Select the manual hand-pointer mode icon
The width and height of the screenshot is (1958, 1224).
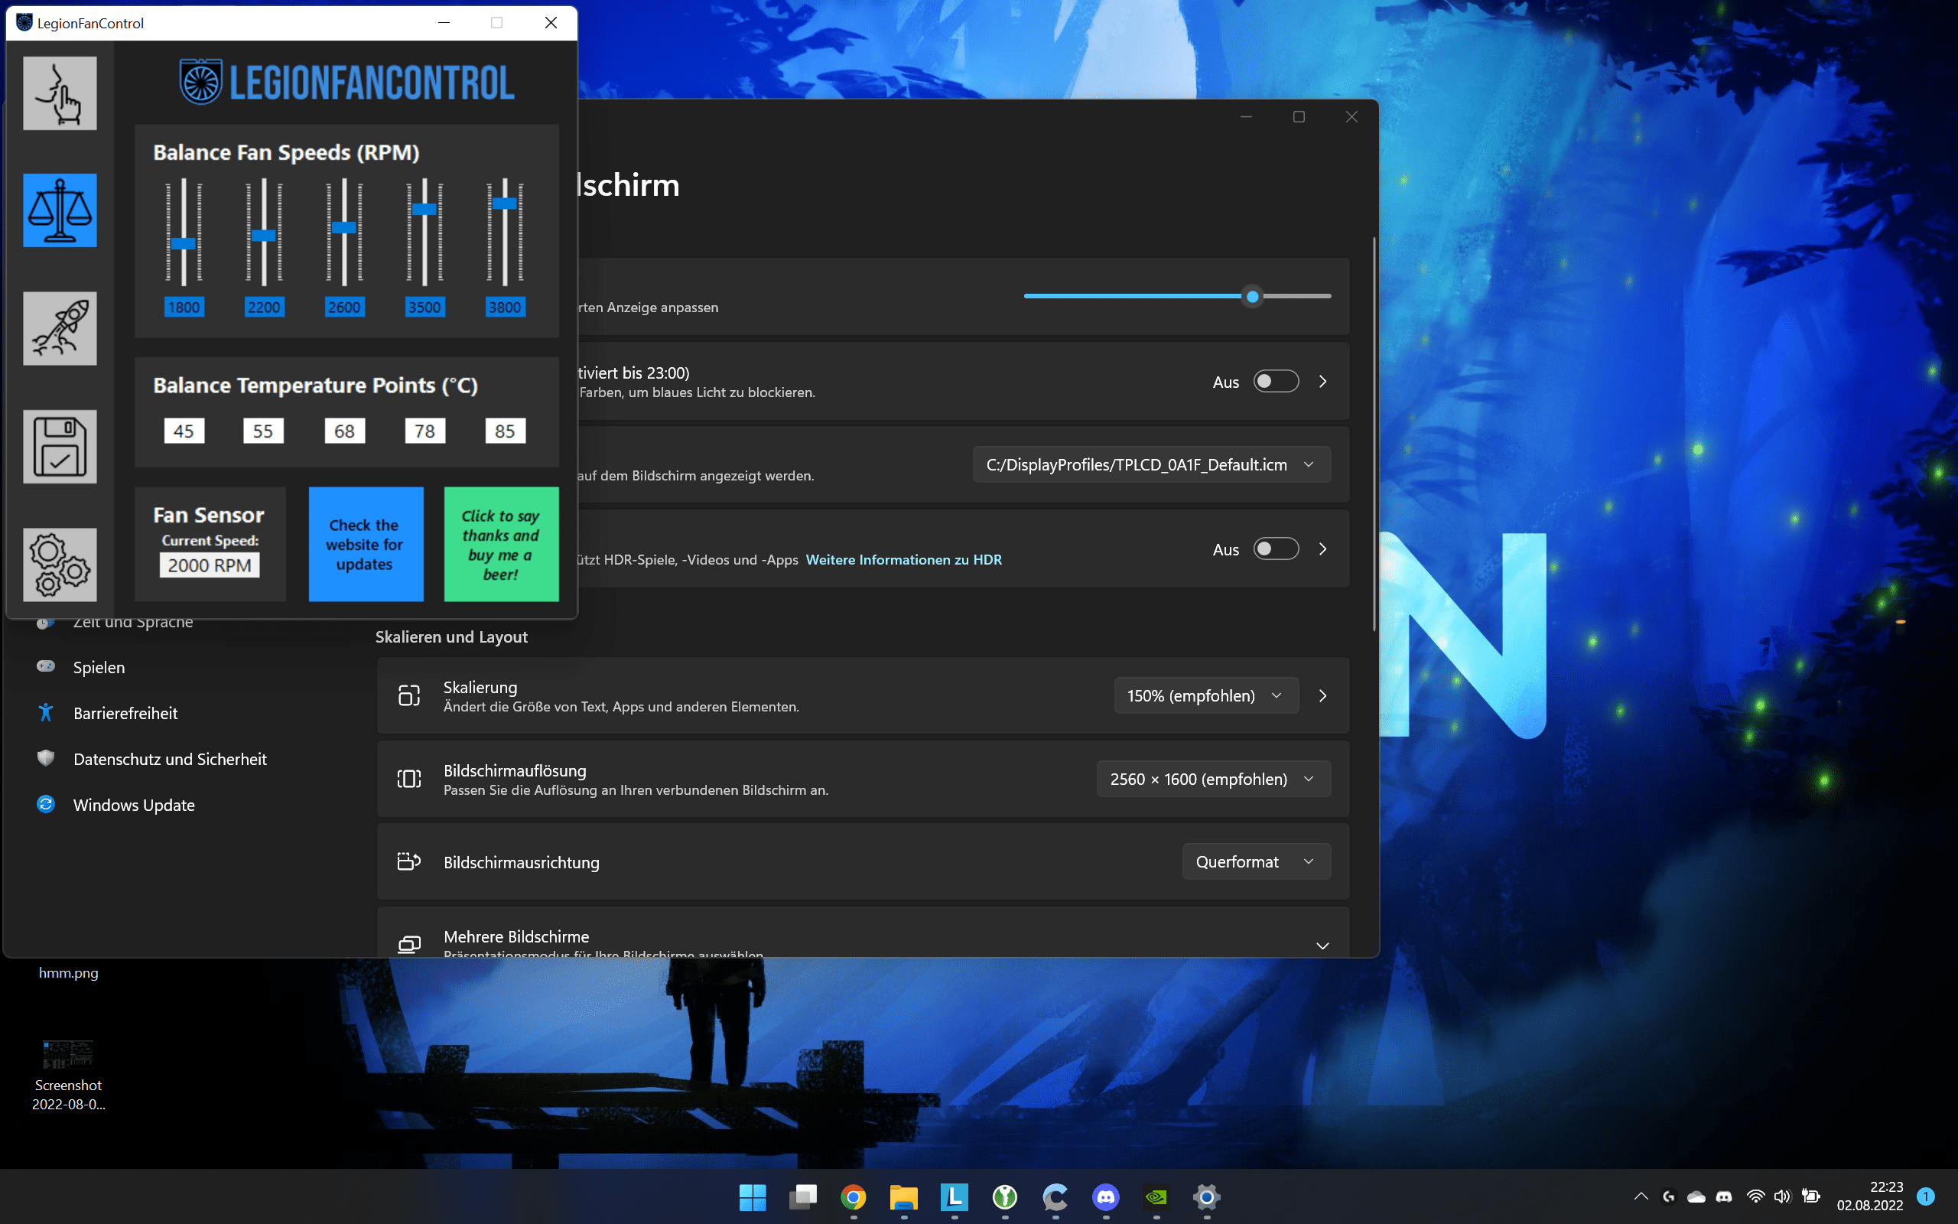60,93
